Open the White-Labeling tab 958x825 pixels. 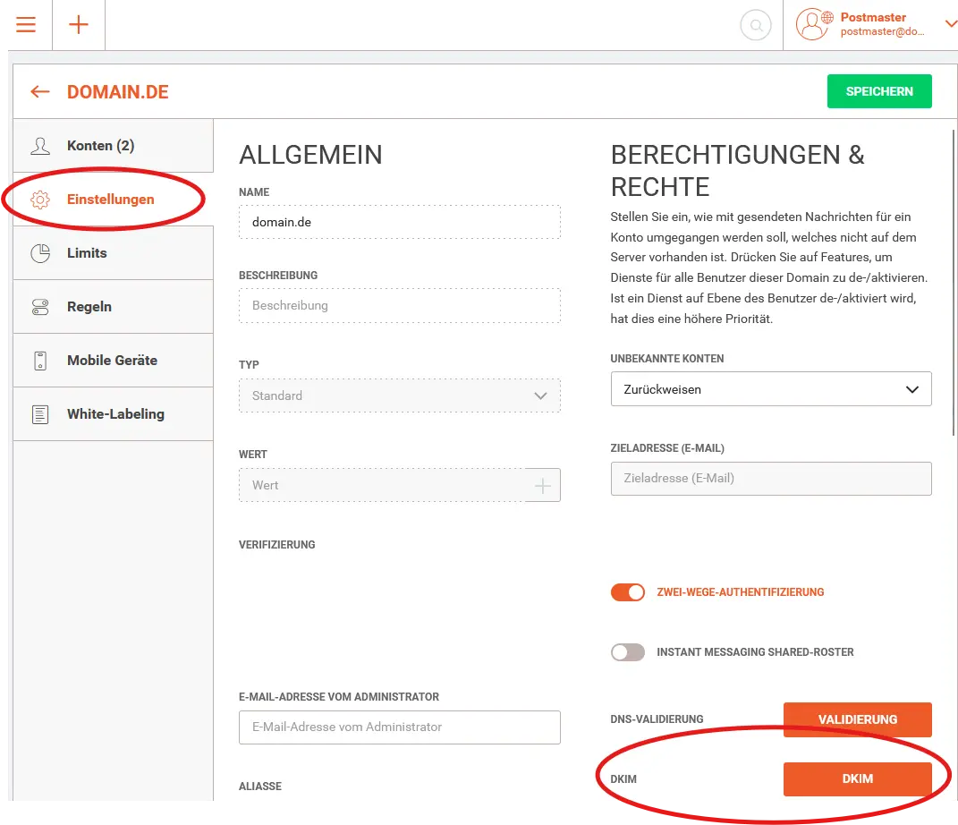tap(113, 414)
